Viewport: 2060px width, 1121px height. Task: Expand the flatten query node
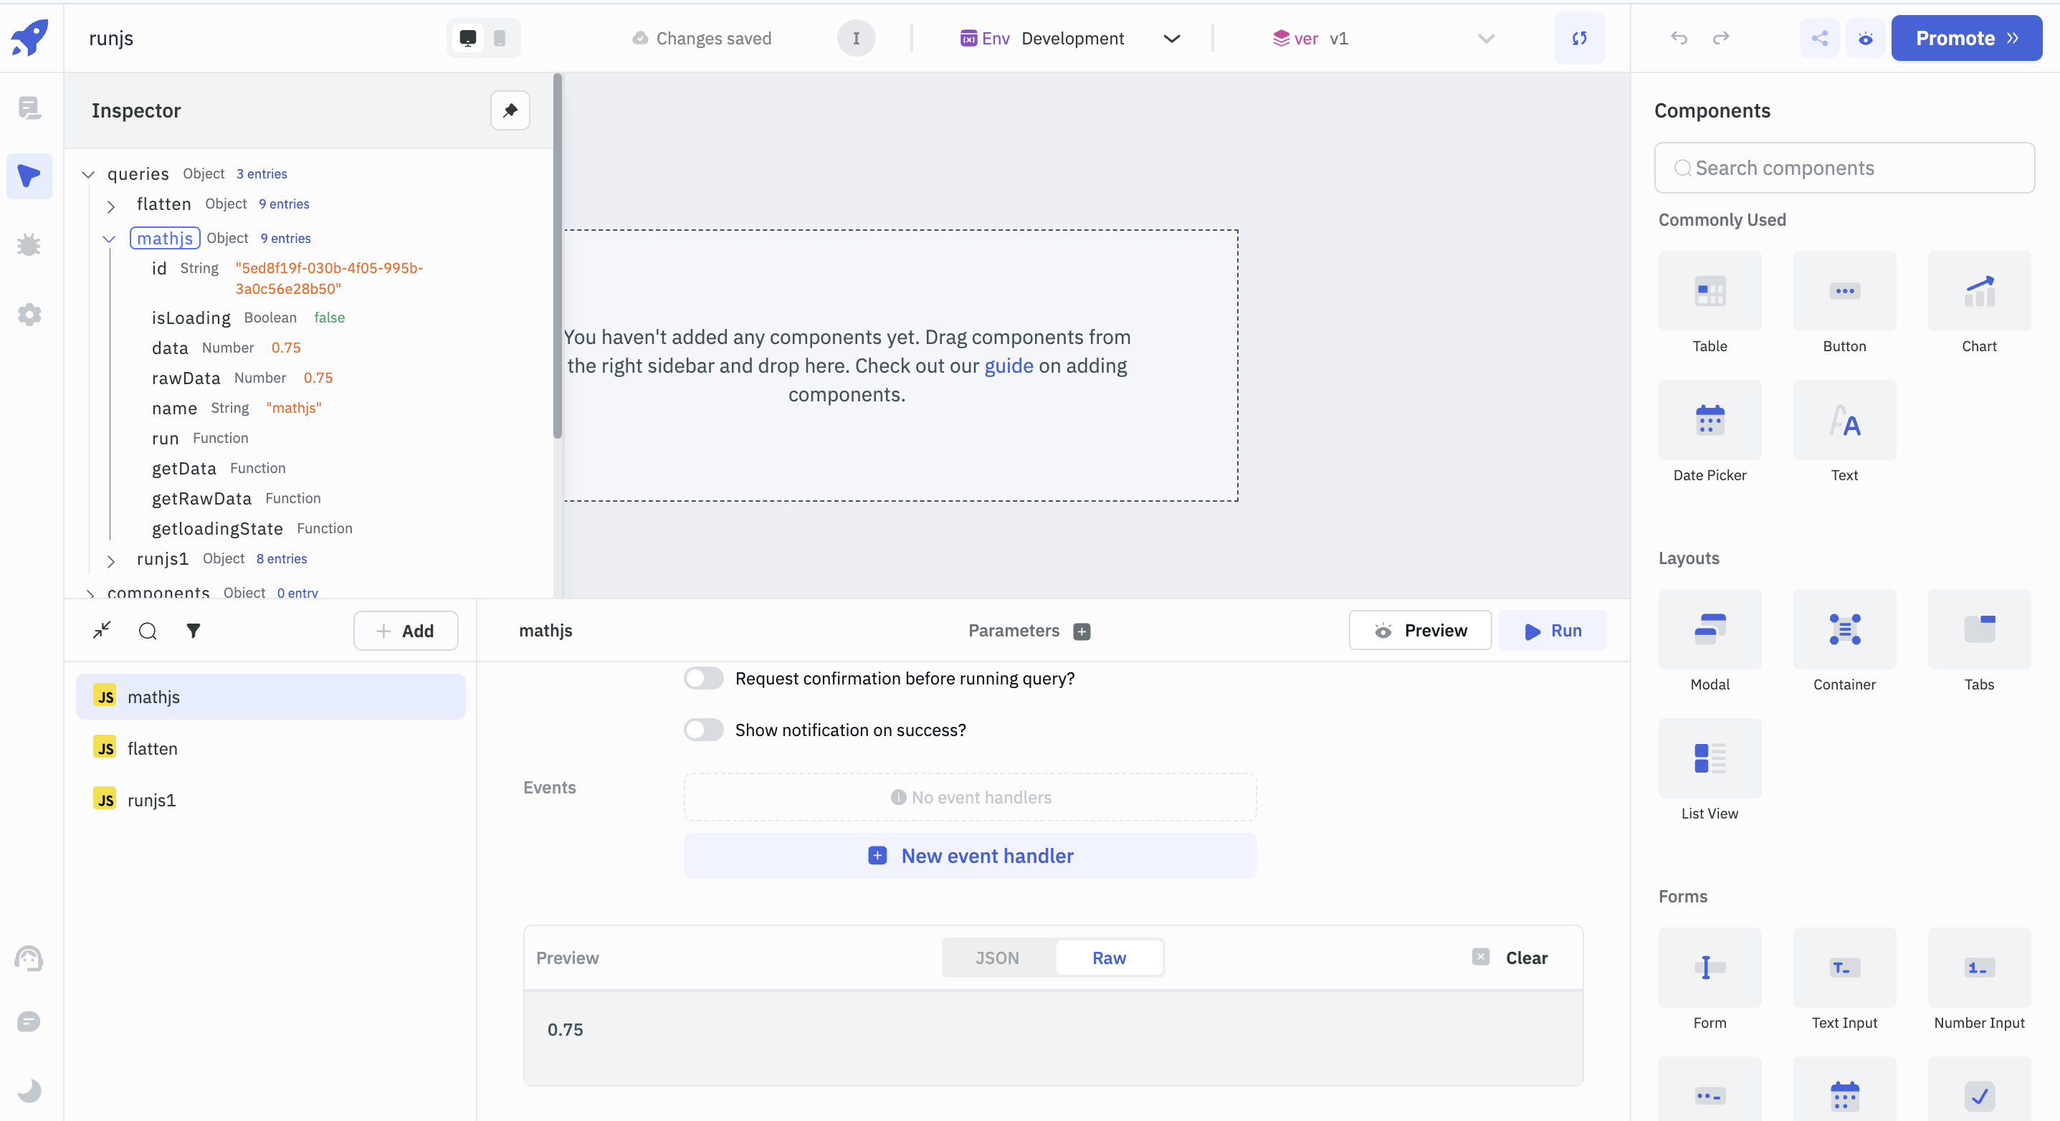click(111, 206)
